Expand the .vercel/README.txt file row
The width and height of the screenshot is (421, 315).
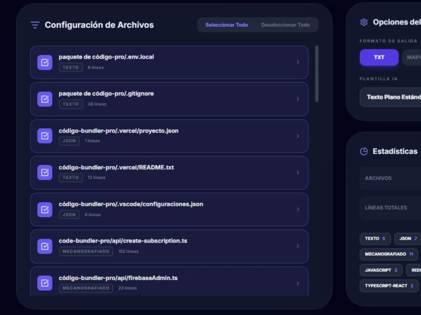[298, 172]
